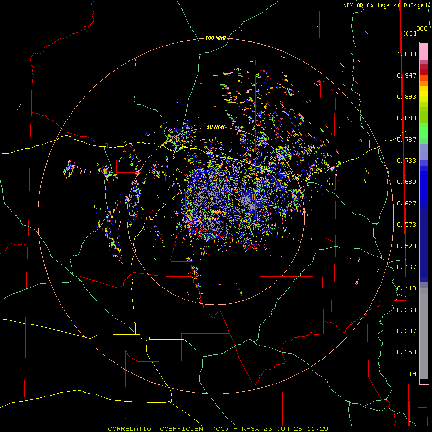Click the gray band of the color bar

coord(424,334)
